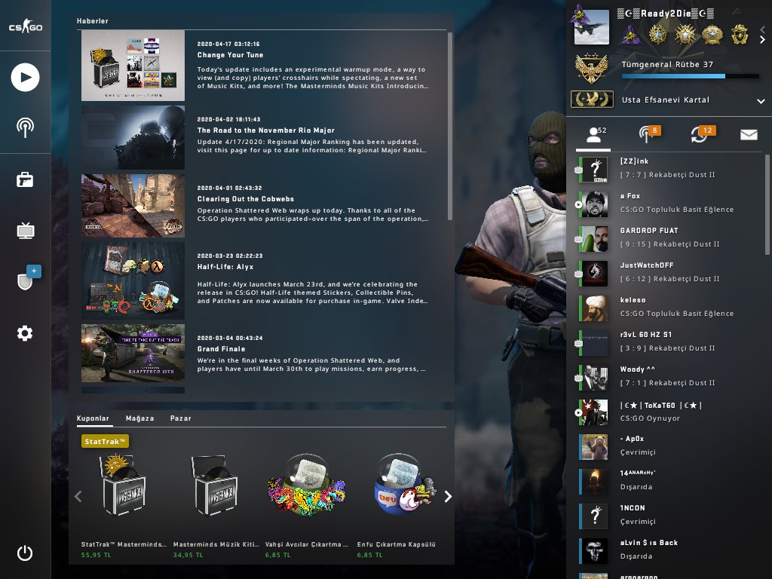Click the StatTrak yellow label

point(105,441)
